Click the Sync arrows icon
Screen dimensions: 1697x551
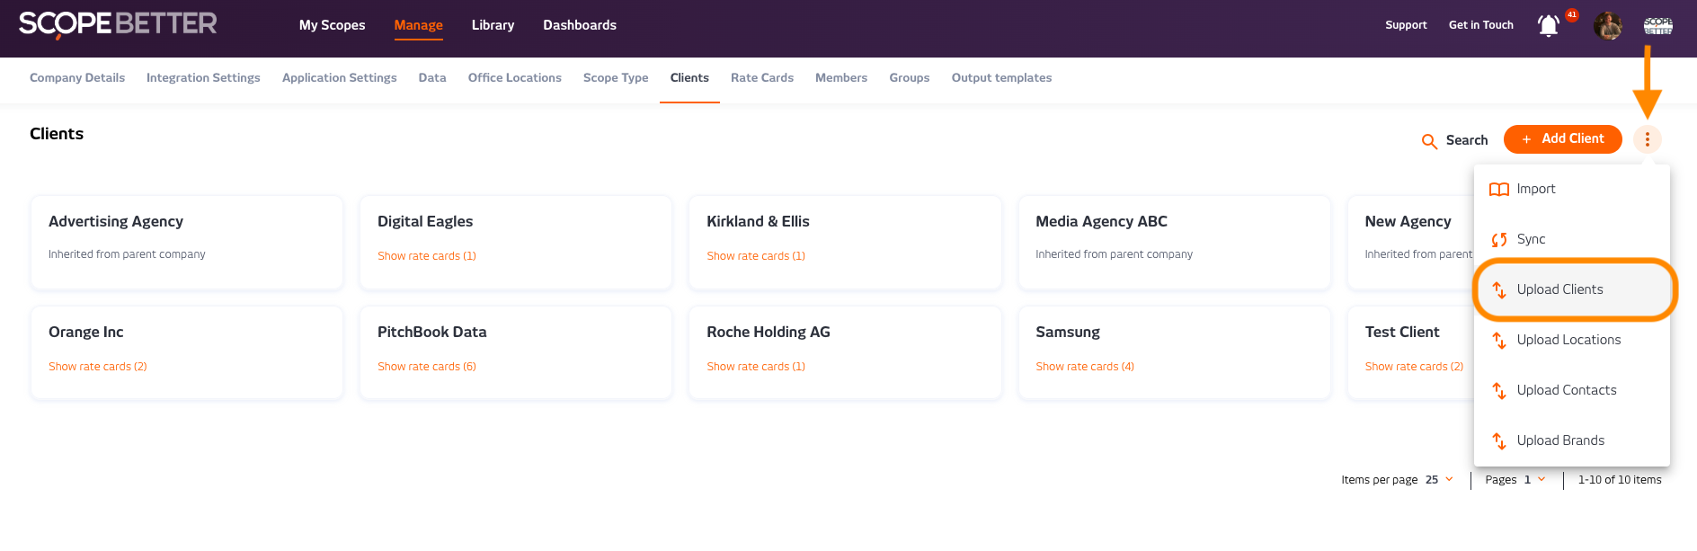pos(1498,240)
